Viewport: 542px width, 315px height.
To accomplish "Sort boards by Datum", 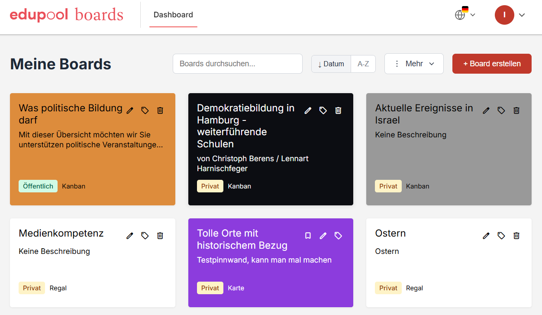I will pyautogui.click(x=331, y=64).
